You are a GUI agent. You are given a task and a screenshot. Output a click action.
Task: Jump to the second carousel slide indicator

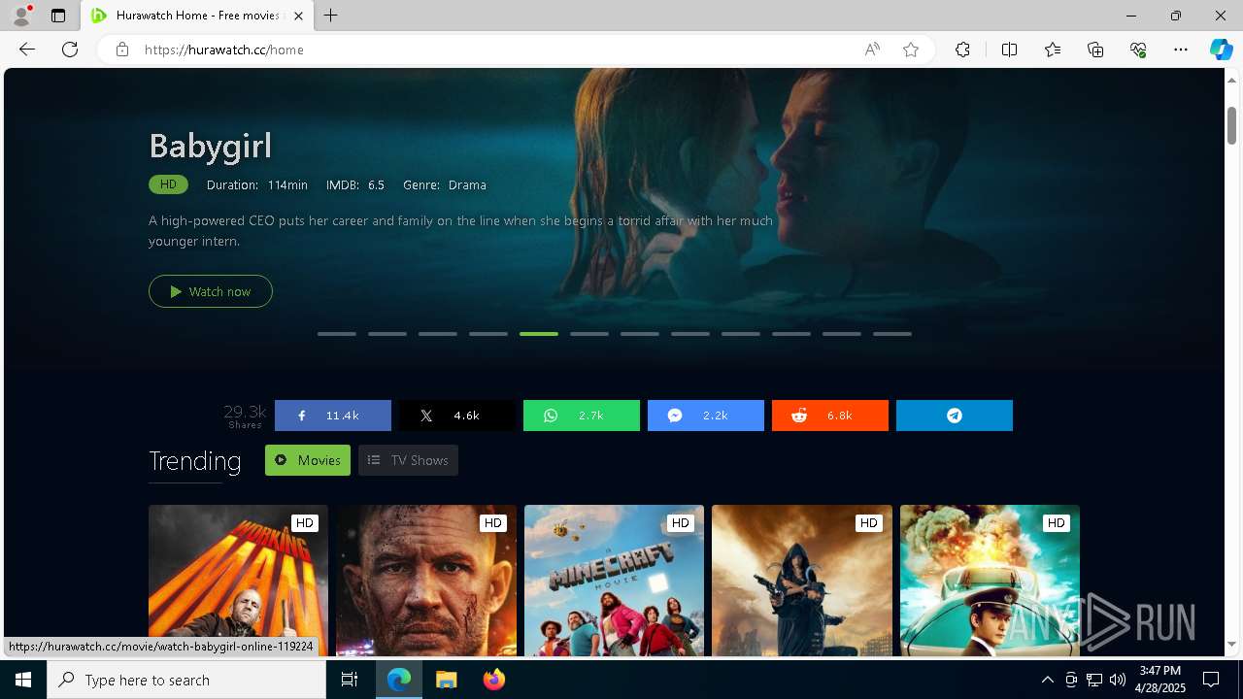click(387, 334)
